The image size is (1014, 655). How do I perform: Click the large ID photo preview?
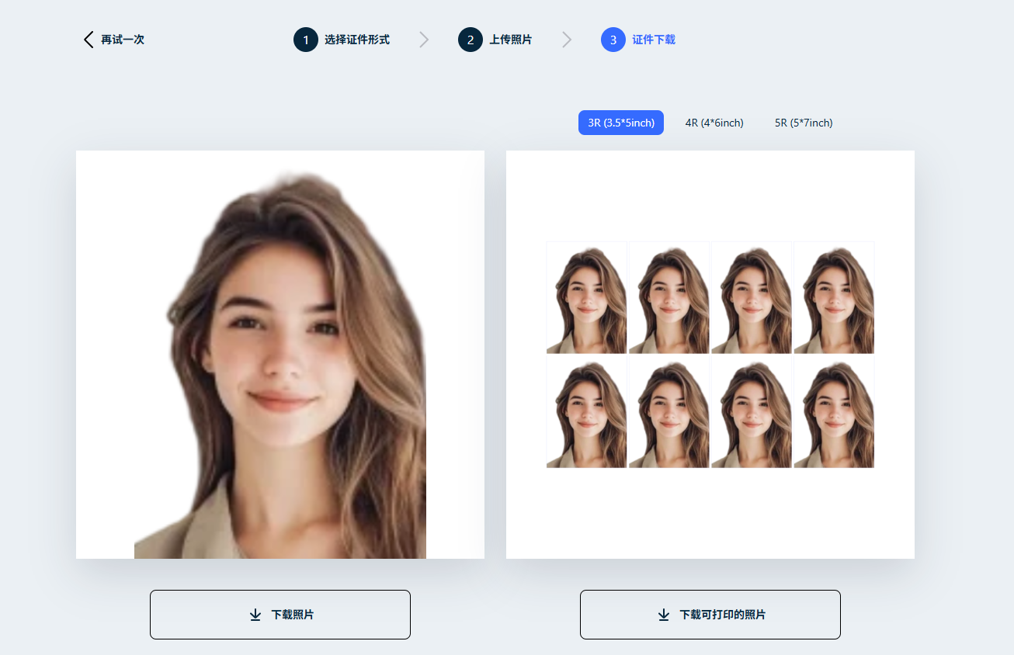280,355
